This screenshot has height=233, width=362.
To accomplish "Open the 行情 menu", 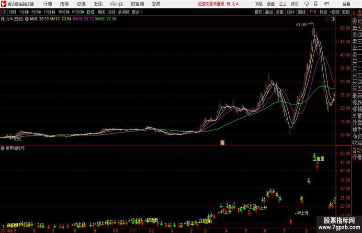I will point(47,4).
